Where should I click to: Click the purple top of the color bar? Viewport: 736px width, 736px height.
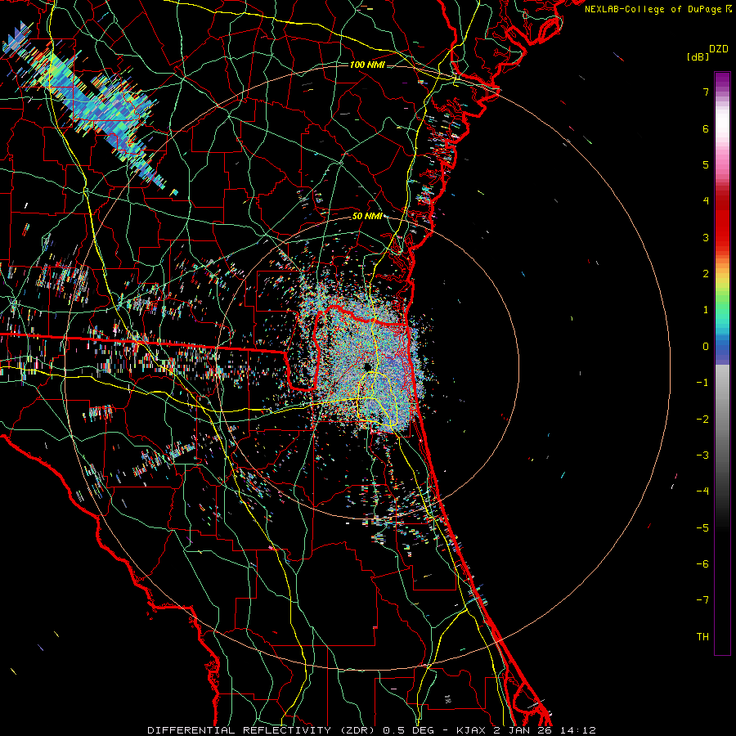coord(722,80)
